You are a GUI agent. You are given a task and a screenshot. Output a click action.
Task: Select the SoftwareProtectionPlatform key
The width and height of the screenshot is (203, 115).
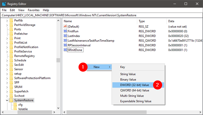(32, 78)
